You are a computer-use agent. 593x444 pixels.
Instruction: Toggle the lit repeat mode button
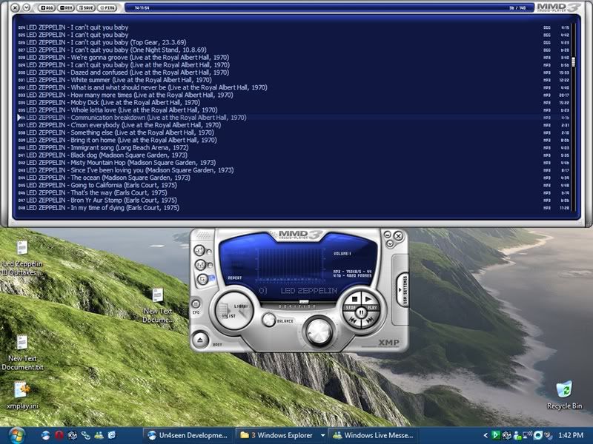click(202, 279)
